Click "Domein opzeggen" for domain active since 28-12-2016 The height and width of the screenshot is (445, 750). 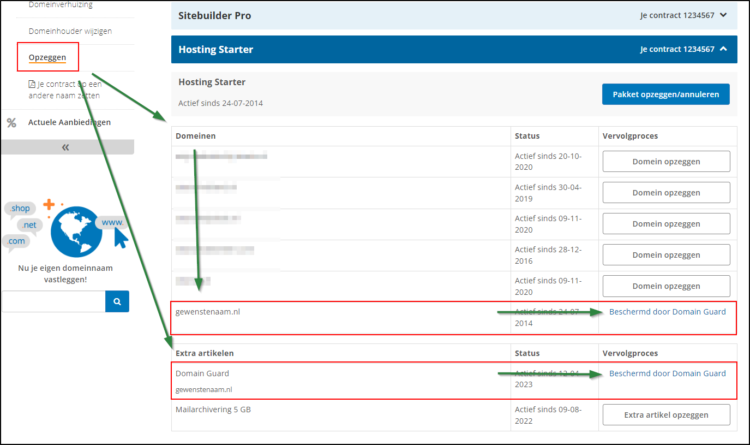click(x=666, y=254)
